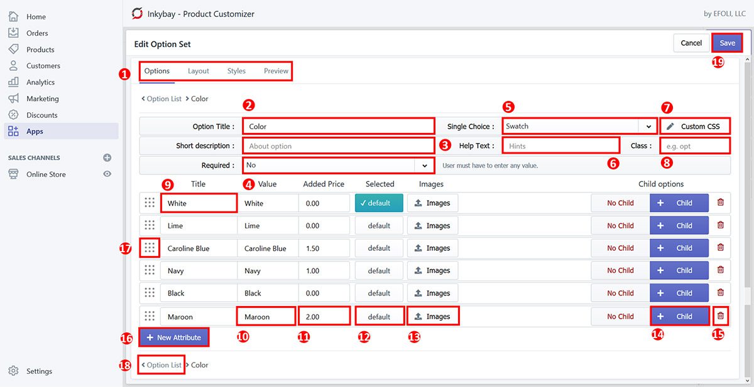Screen dimensions: 754x387
Task: Unset White as the default selection
Action: click(x=379, y=202)
